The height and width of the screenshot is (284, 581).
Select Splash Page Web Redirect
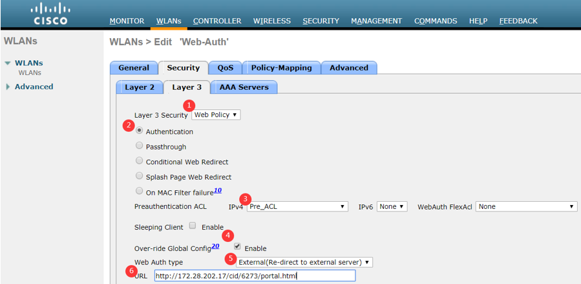[140, 176]
